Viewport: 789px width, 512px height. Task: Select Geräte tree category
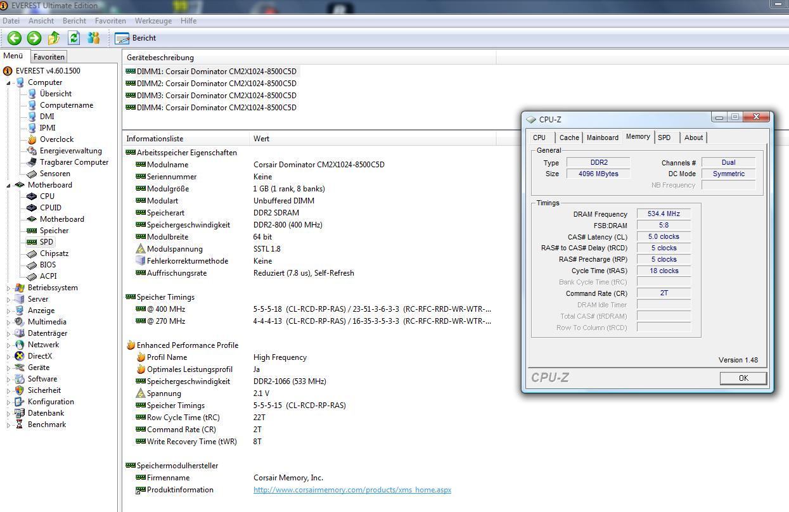39,368
